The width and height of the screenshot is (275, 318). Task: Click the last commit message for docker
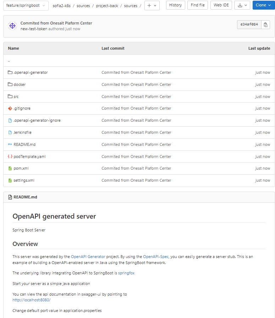(x=136, y=84)
